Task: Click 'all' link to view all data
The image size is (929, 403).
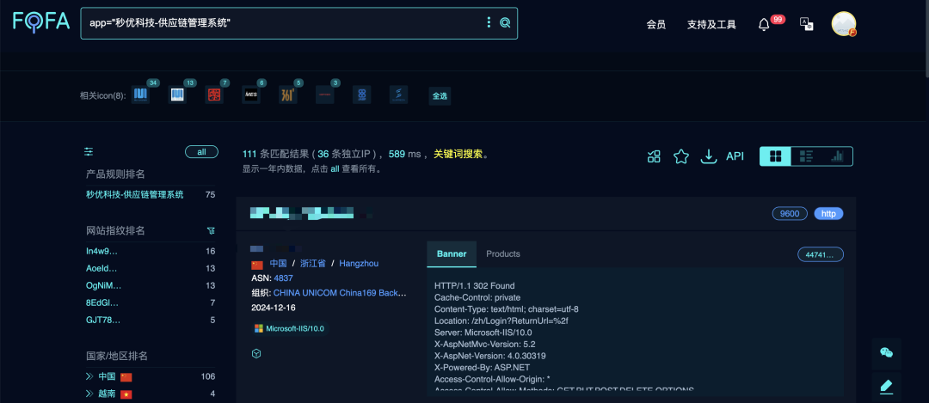Action: tap(335, 168)
